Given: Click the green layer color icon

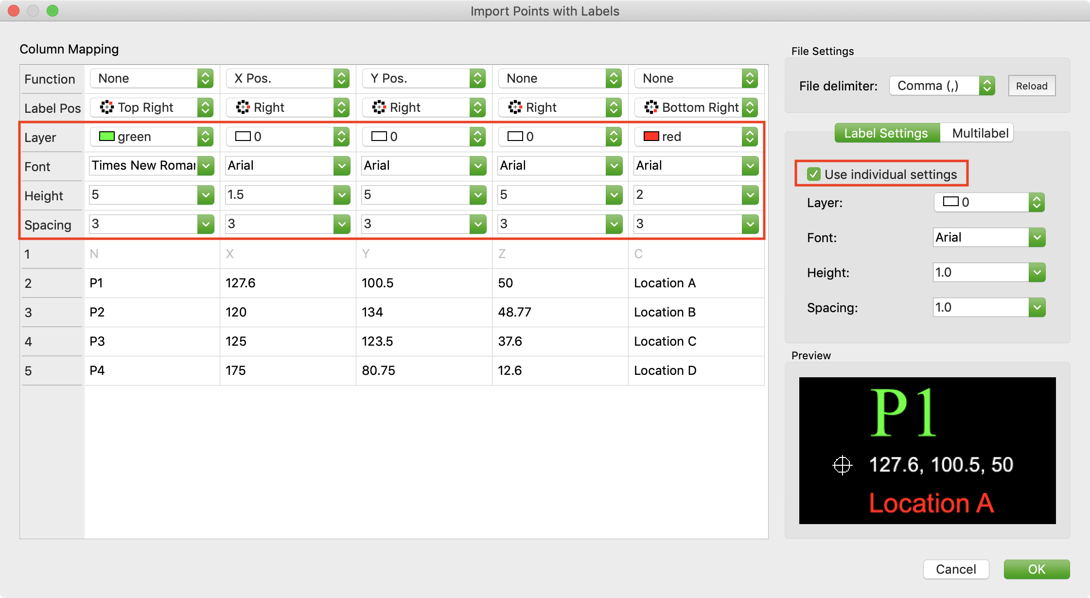Looking at the screenshot, I should click(x=106, y=137).
